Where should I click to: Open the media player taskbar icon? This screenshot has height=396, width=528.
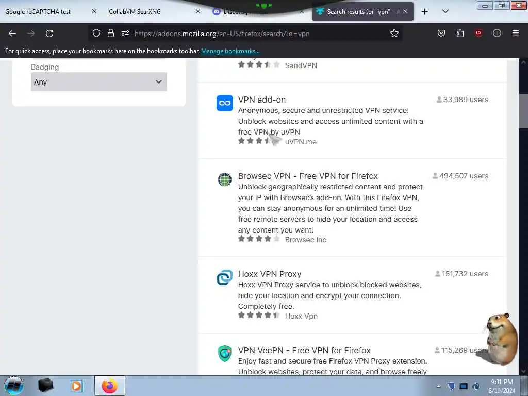coord(76,386)
